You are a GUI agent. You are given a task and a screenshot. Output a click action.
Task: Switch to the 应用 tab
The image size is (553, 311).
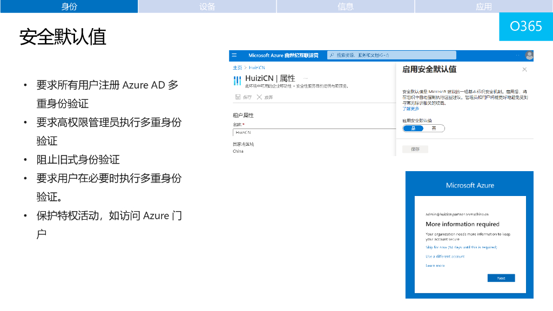tap(484, 6)
